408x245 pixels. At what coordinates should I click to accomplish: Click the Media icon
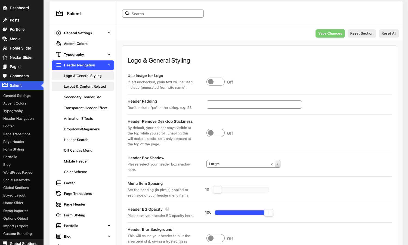(x=5, y=39)
